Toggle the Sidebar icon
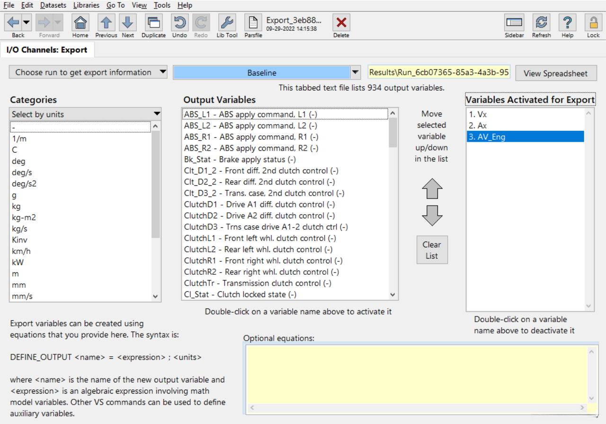Screen dimensions: 606x424 [x=514, y=23]
